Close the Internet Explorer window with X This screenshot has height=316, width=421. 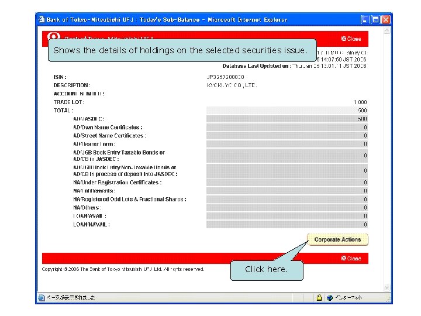point(386,19)
